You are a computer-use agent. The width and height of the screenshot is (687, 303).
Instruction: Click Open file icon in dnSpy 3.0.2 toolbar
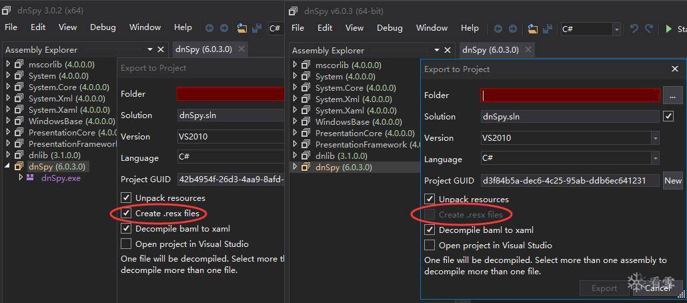click(242, 29)
